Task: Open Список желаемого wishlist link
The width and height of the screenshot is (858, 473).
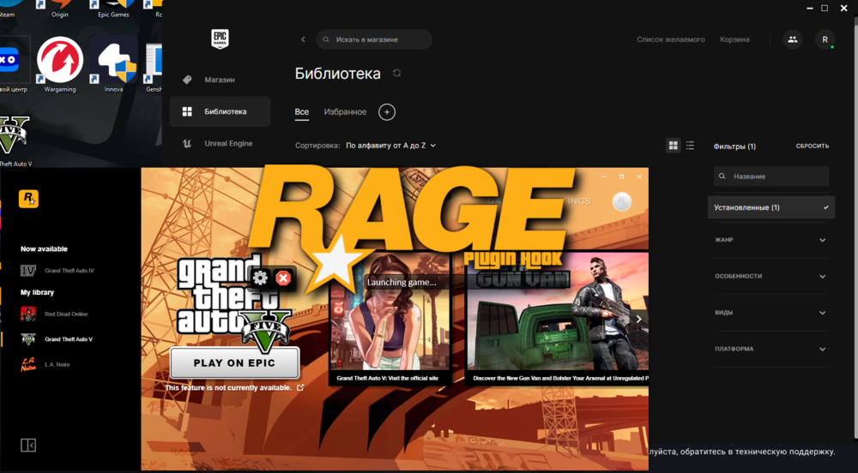Action: 670,39
